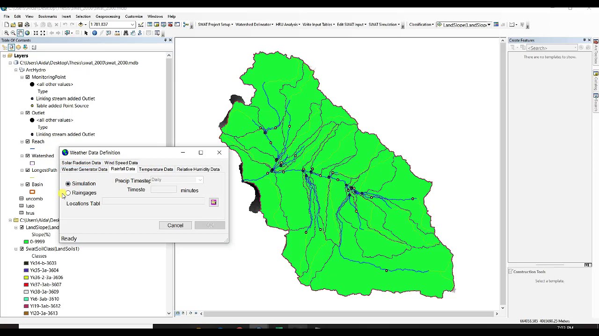Click the Print icon in the toolbar
The height and width of the screenshot is (336, 599).
click(27, 24)
